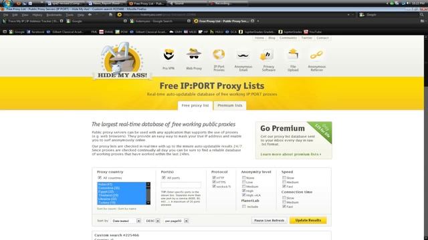
Task: Click the country list scroll-down arrow
Action: [148, 203]
